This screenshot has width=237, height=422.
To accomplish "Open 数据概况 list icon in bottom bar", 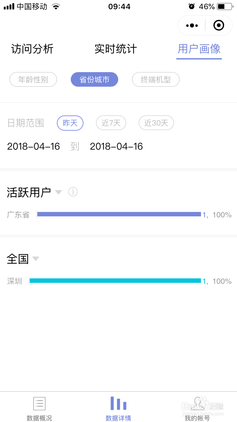I will point(39,404).
